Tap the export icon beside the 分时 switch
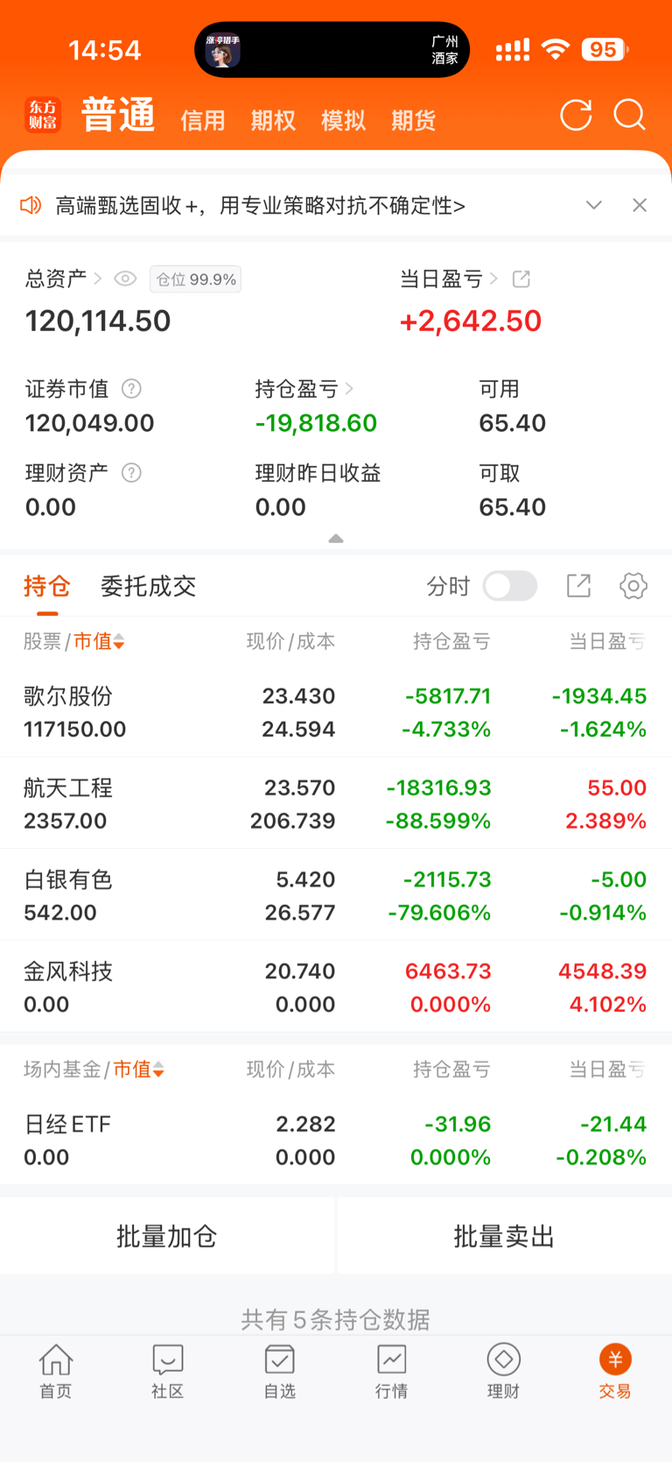This screenshot has width=672, height=1462. pyautogui.click(x=578, y=586)
